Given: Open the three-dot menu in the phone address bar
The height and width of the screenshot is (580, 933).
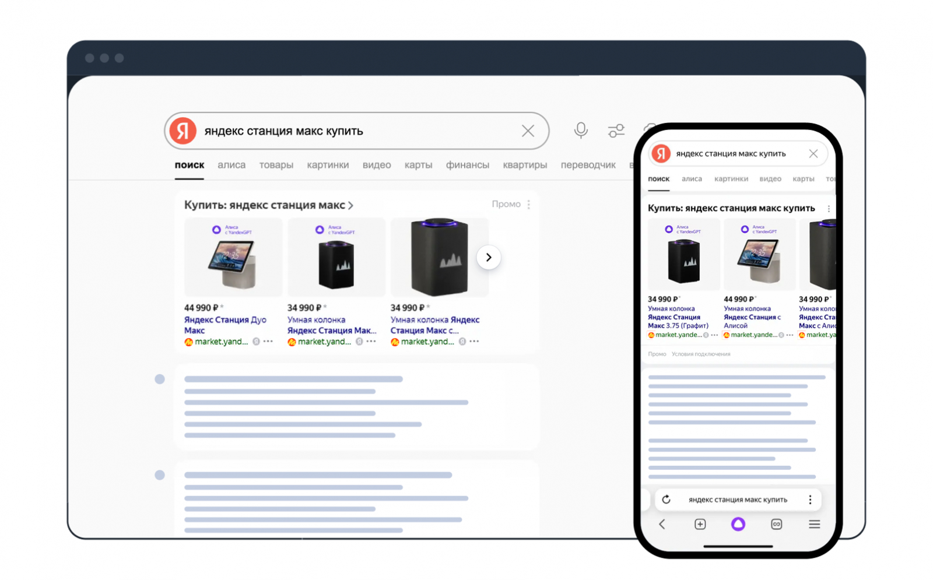Looking at the screenshot, I should (x=810, y=500).
